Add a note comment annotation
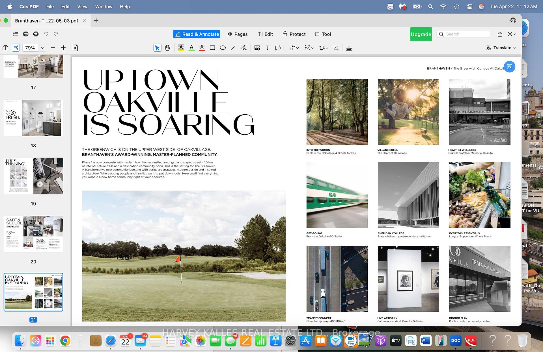Viewport: 543px width, 352px height. 278,48
